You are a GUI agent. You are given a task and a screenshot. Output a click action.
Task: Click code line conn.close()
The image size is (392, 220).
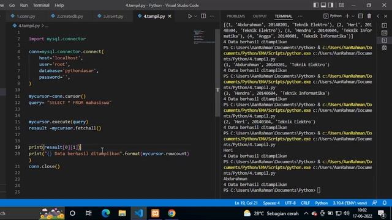[44, 166]
